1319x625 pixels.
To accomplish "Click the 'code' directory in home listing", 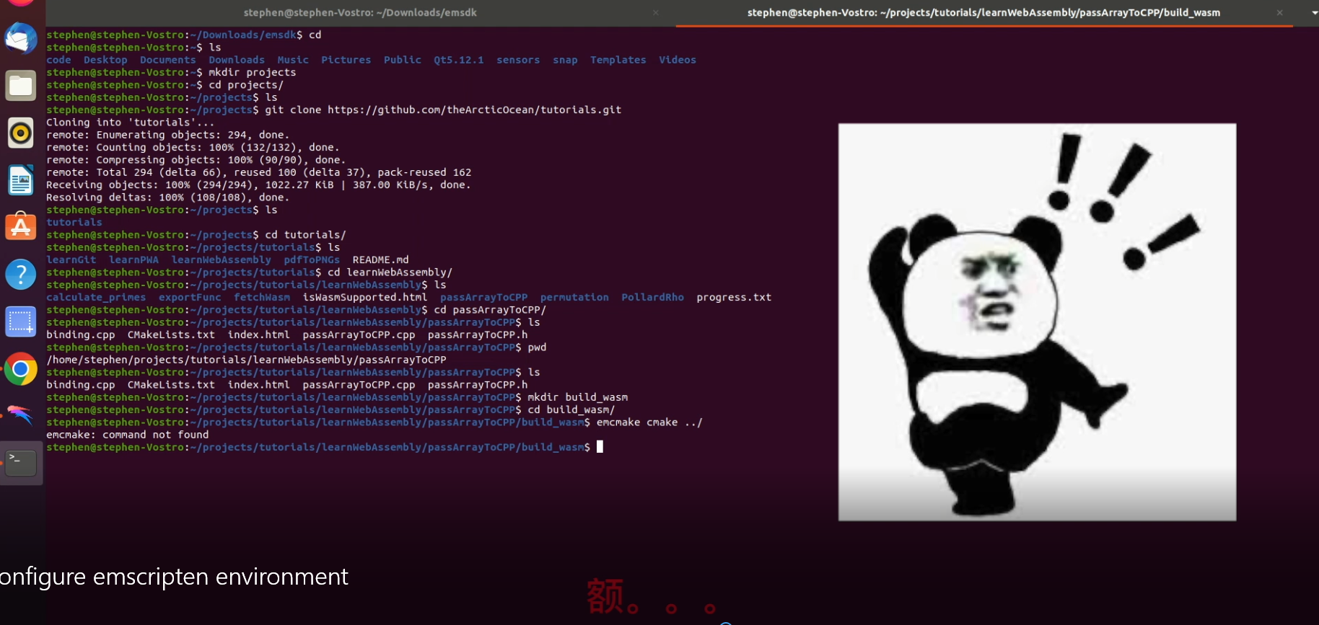I will (x=58, y=60).
